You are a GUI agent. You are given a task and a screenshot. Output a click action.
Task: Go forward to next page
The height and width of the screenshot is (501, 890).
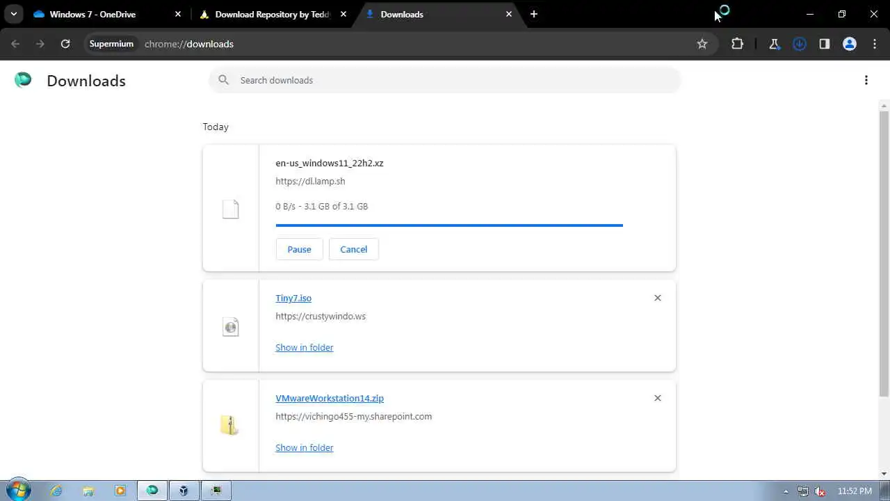(x=40, y=44)
